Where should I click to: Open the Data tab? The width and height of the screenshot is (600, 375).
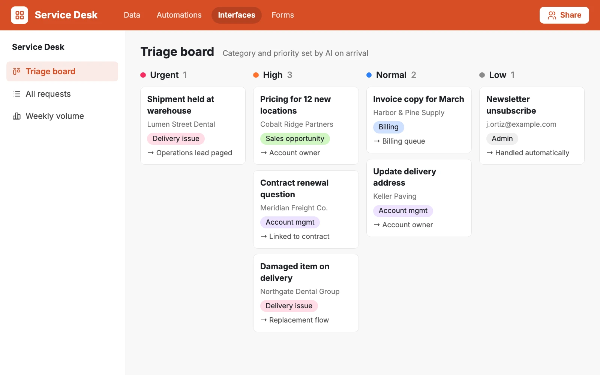pos(132,15)
